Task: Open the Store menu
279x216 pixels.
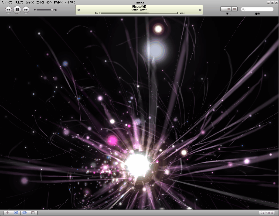Action: (58, 2)
